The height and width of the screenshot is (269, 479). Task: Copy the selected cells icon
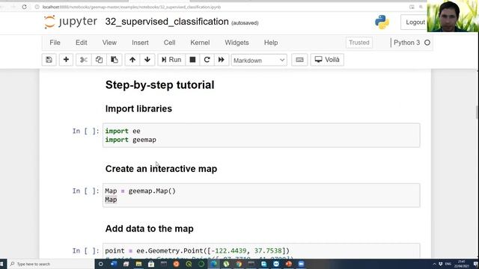tap(99, 60)
